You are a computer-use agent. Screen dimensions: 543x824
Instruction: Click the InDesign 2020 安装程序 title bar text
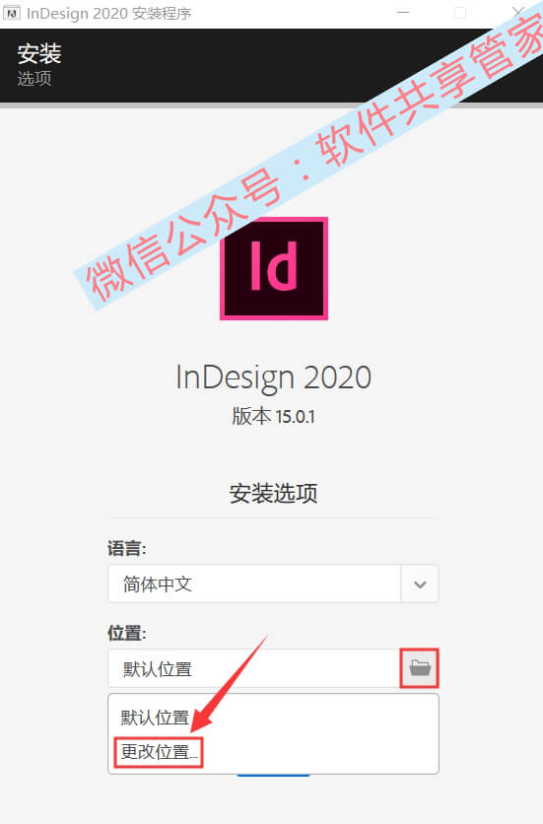108,13
